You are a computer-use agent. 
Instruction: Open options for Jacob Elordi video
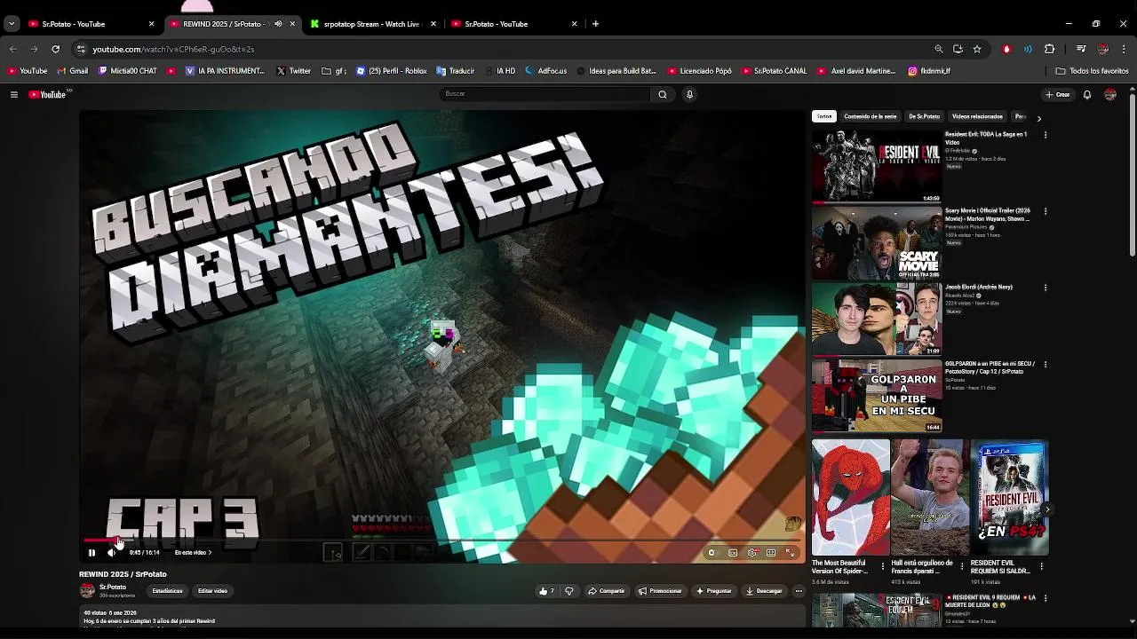[1046, 288]
